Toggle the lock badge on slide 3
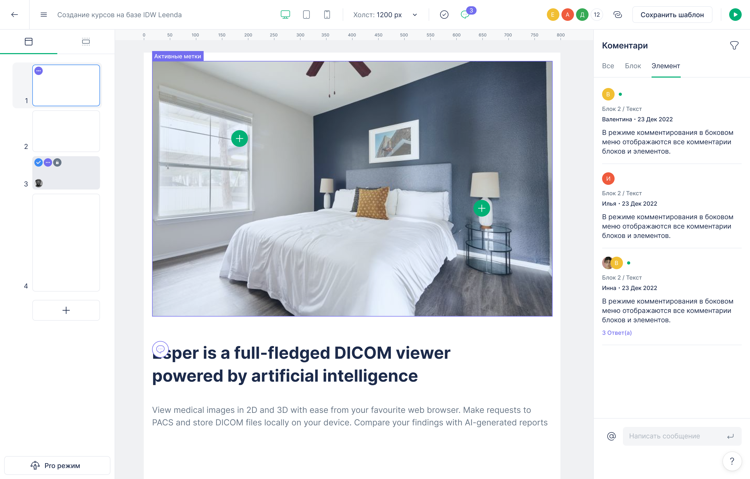Screen dimensions: 750x479 click(57, 162)
